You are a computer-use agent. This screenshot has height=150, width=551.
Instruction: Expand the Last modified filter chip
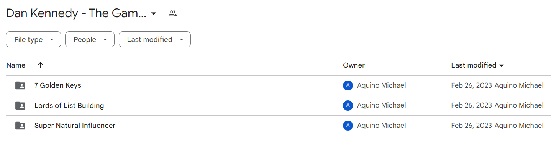point(155,39)
